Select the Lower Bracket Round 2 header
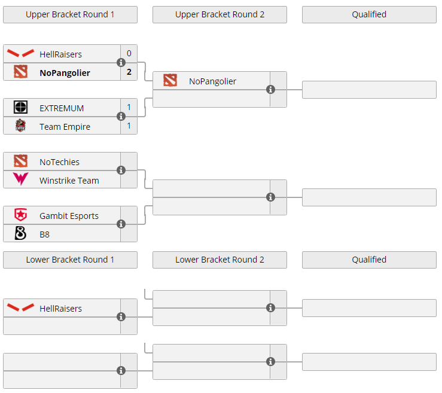This screenshot has width=442, height=393. click(220, 260)
